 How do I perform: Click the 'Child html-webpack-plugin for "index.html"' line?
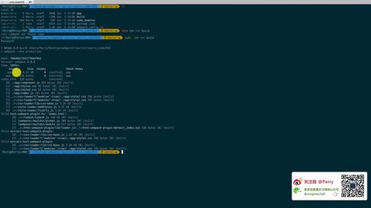coord(34,114)
